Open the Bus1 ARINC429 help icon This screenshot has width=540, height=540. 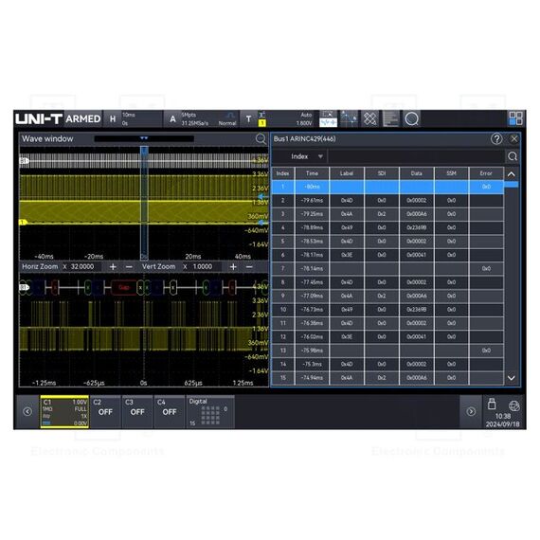pos(496,138)
